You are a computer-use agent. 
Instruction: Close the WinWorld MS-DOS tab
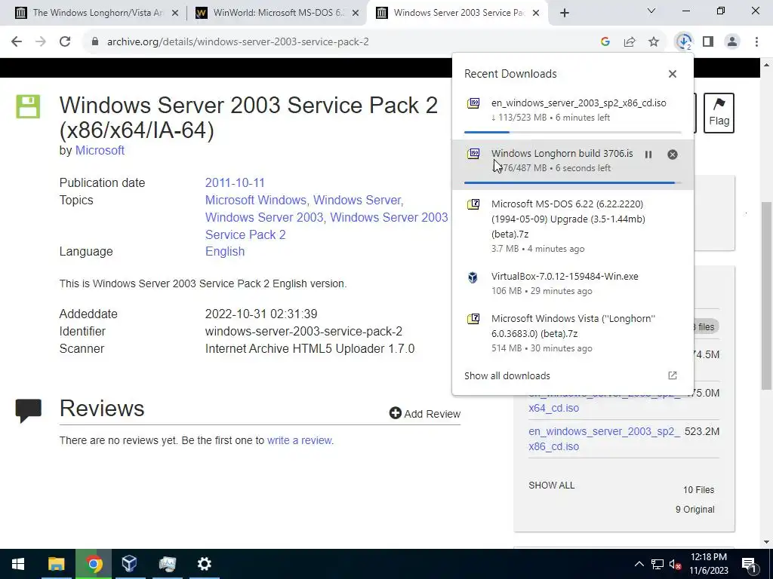356,13
